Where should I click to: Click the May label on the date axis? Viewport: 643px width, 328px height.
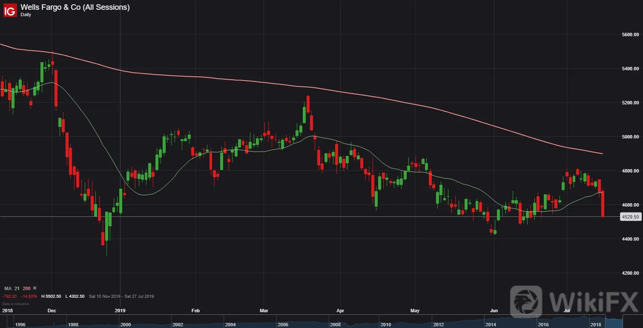415,311
